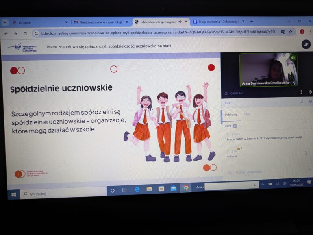The width and height of the screenshot is (313, 235).
Task: Click the Wpisz wiadomość message field
Action: click(x=260, y=172)
